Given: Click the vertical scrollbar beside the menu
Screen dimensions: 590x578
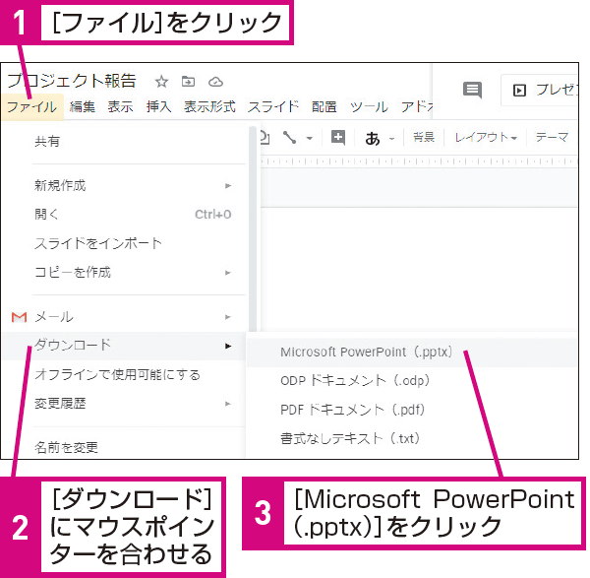Looking at the screenshot, I should click(x=253, y=228).
